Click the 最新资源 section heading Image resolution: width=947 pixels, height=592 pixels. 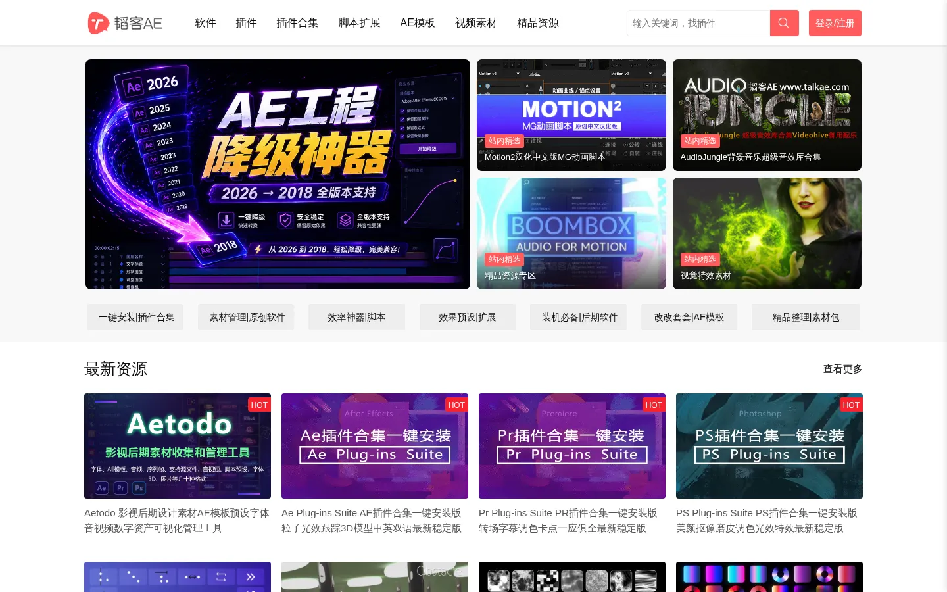[116, 369]
